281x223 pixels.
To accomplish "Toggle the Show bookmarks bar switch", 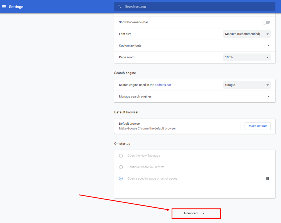I will click(266, 22).
